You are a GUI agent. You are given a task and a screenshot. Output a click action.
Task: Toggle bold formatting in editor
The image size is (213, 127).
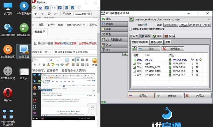[x=35, y=64]
